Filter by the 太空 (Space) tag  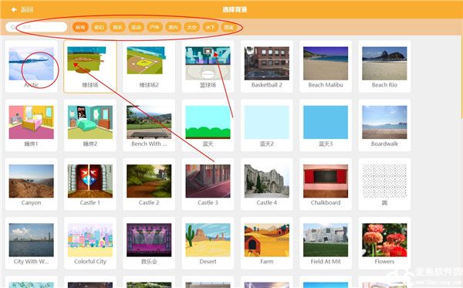192,27
